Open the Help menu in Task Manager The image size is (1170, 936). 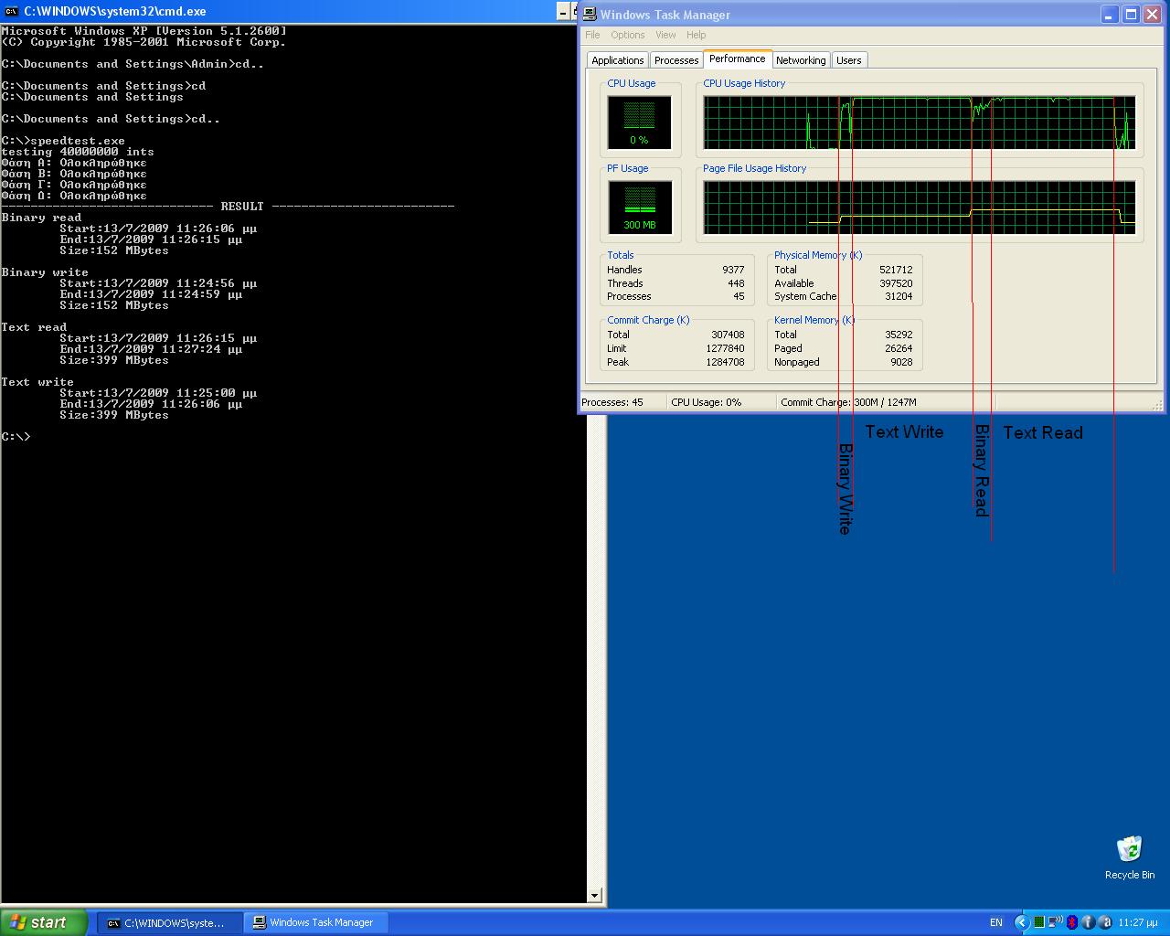697,35
